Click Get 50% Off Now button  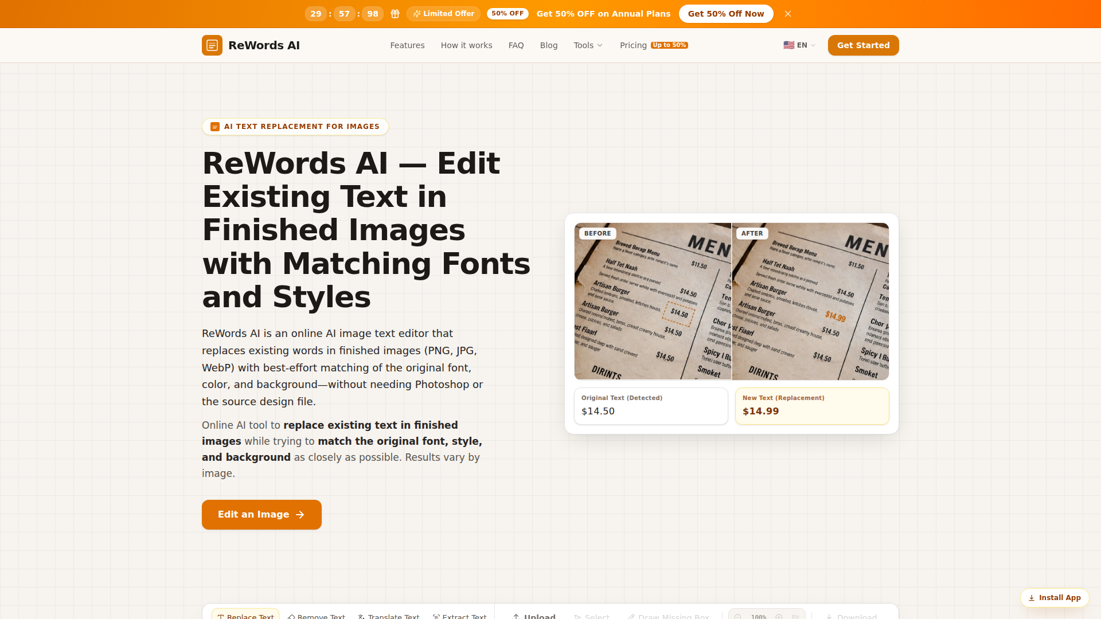[x=726, y=14]
